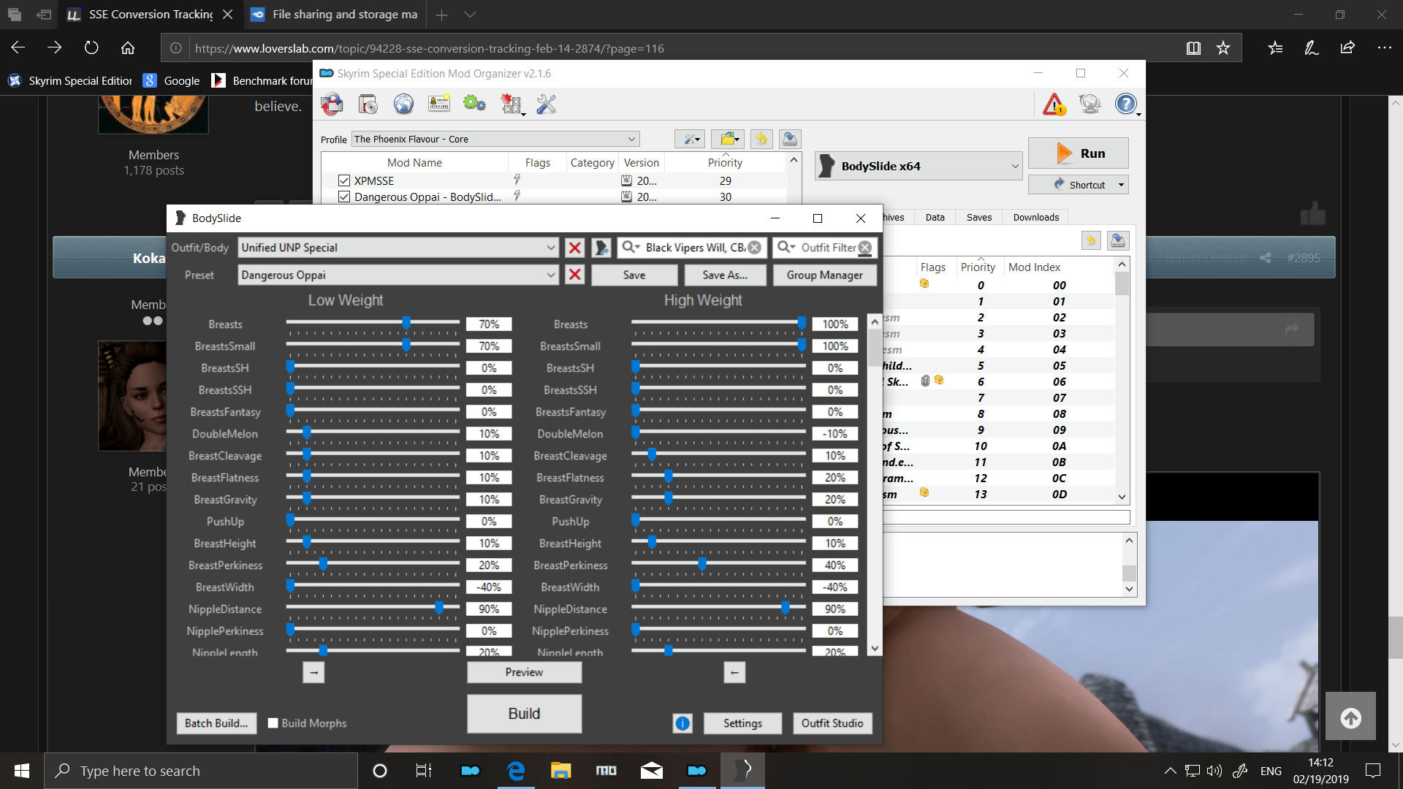The height and width of the screenshot is (789, 1403).
Task: Switch to File sharing and storage tab
Action: click(x=335, y=15)
